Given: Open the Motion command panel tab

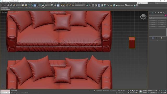Looking at the screenshot, I should click(x=158, y=13).
